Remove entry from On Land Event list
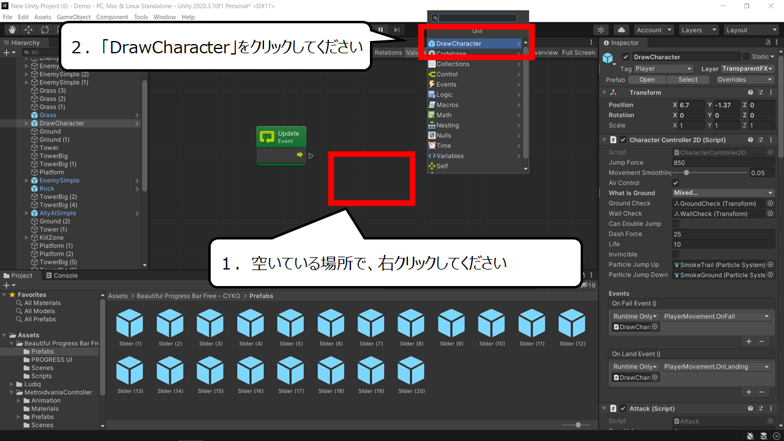Image resolution: width=784 pixels, height=441 pixels. 761,392
